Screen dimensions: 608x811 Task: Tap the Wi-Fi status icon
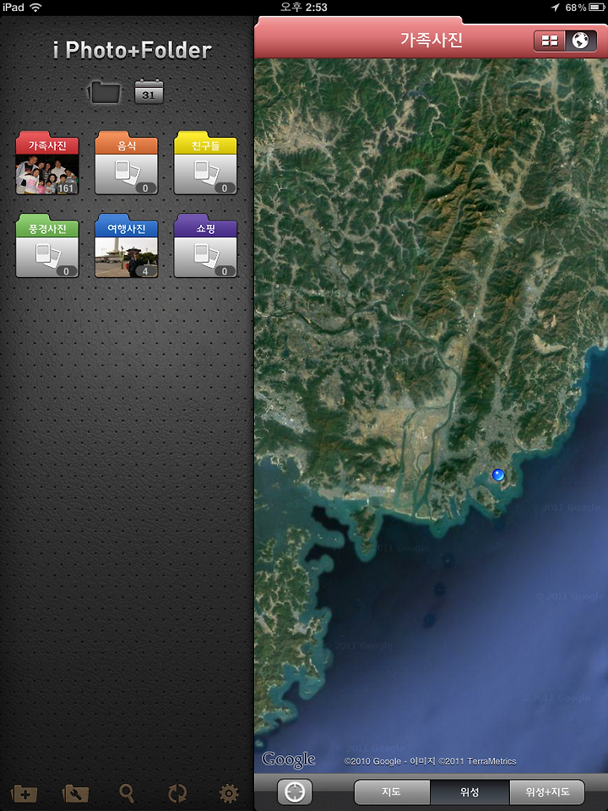point(35,8)
